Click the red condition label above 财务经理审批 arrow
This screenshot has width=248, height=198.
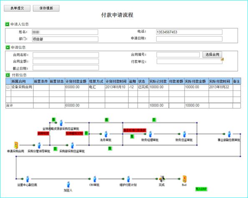[135, 130]
